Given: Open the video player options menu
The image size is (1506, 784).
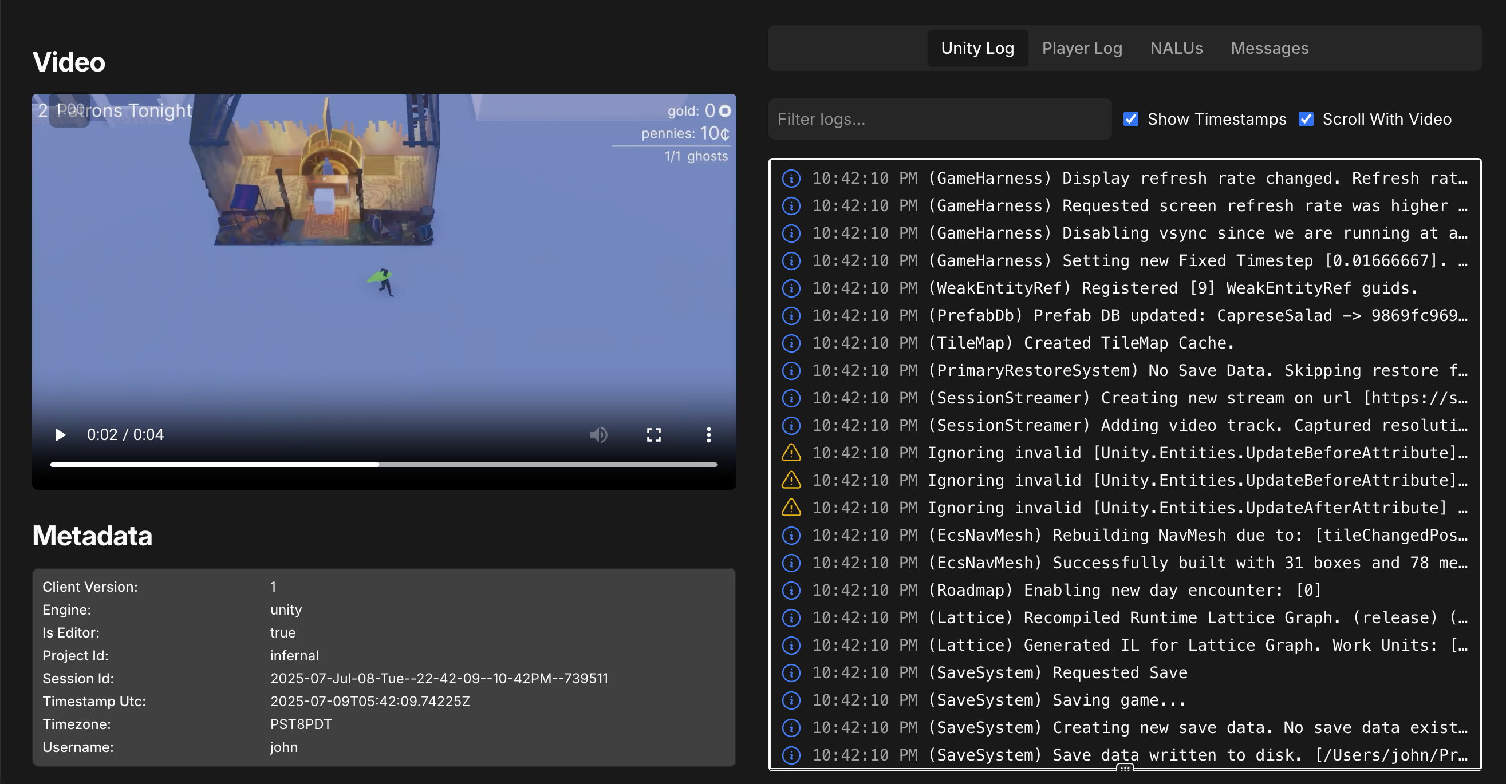Looking at the screenshot, I should coord(708,435).
